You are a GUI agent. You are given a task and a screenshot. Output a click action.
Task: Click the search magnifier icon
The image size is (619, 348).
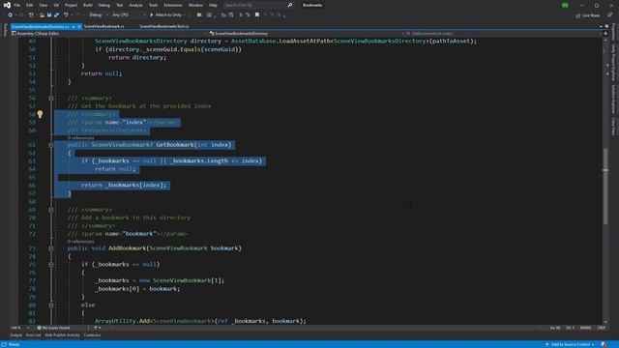[290, 5]
